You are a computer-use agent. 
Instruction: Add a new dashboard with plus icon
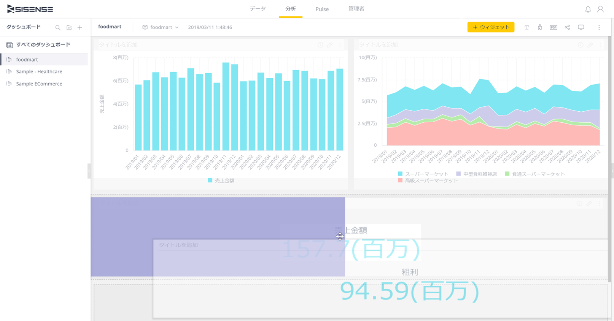pyautogui.click(x=80, y=28)
